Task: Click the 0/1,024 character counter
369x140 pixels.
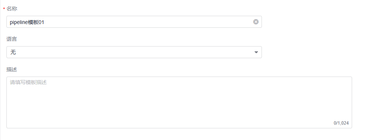Action: [341, 123]
